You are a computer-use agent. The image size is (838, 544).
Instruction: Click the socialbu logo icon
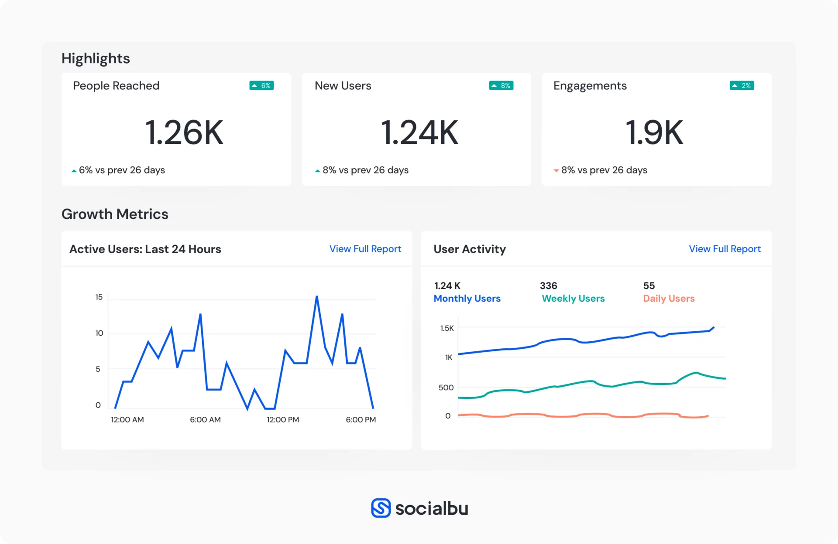(381, 508)
